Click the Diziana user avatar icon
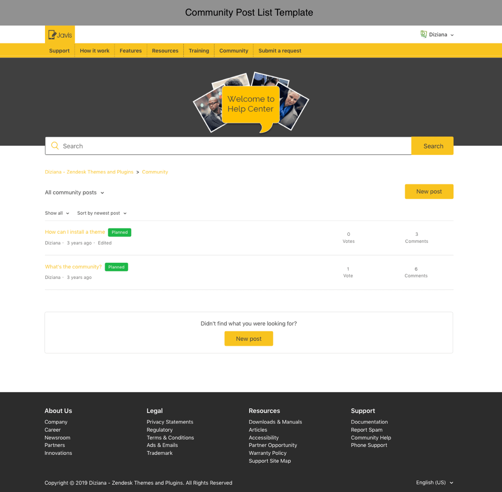 tap(424, 34)
